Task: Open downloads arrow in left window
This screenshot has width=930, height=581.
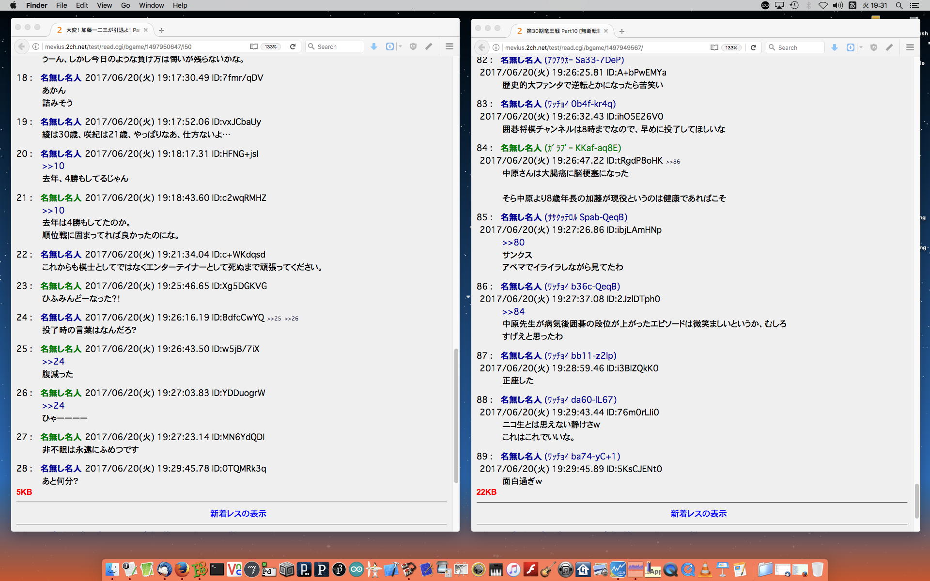Action: 374,46
